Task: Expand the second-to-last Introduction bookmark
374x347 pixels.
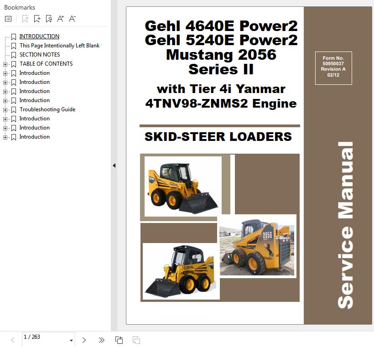Action: (5, 128)
